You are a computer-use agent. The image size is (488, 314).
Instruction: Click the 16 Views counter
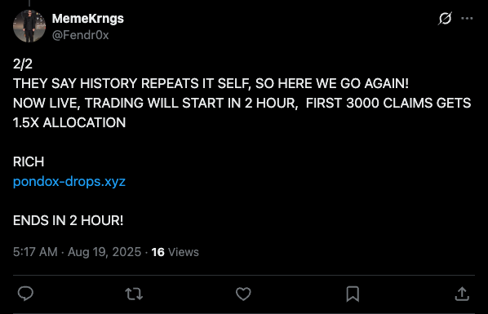(x=175, y=252)
